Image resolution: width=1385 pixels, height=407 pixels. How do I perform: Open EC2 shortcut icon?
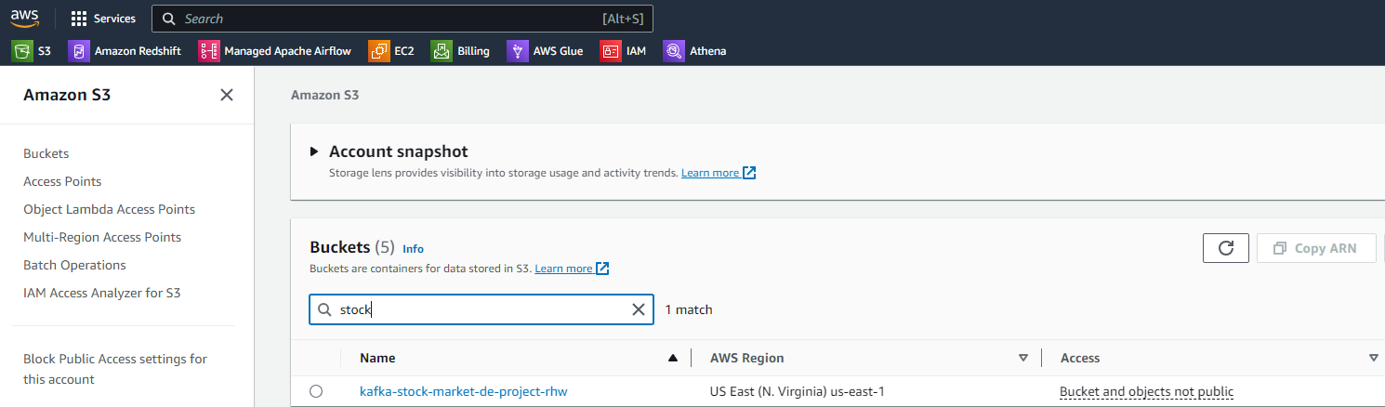coord(378,51)
